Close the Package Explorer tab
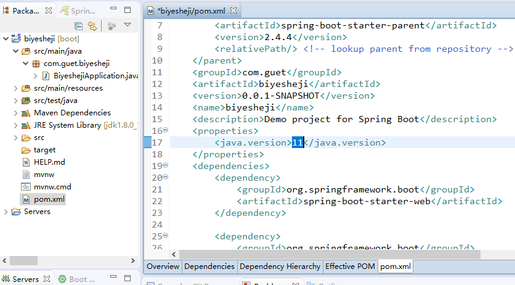 coord(49,10)
